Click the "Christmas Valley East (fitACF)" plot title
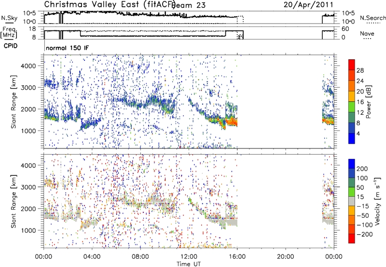 110,4
